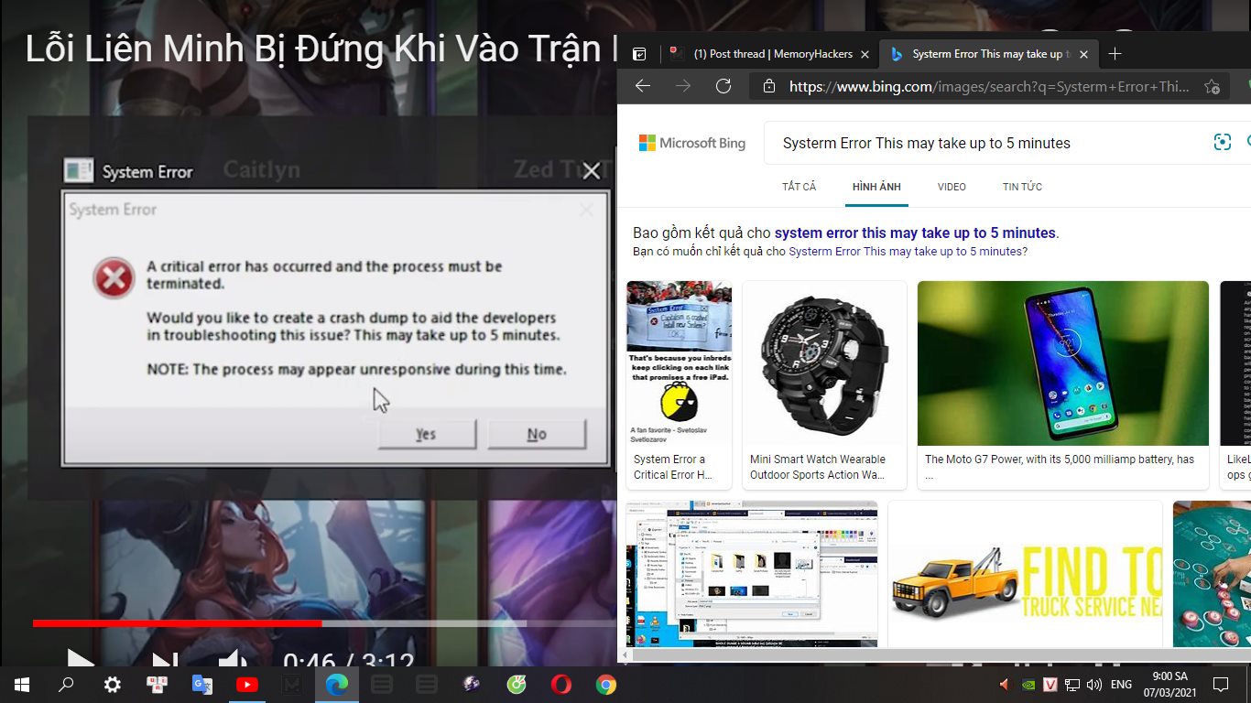Image resolution: width=1251 pixels, height=703 pixels.
Task: Open a new browser tab
Action: (1115, 54)
